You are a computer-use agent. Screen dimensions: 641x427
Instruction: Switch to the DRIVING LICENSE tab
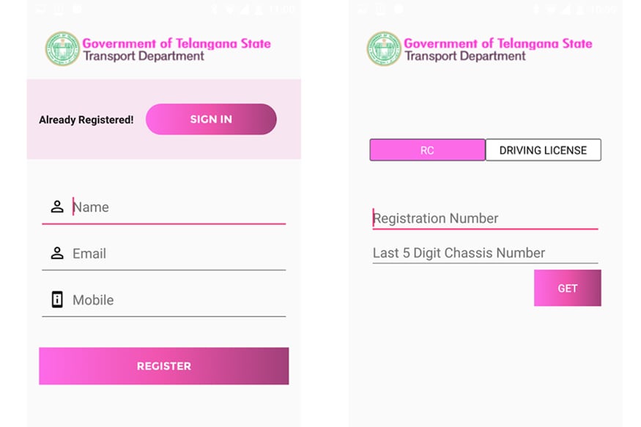click(x=542, y=150)
